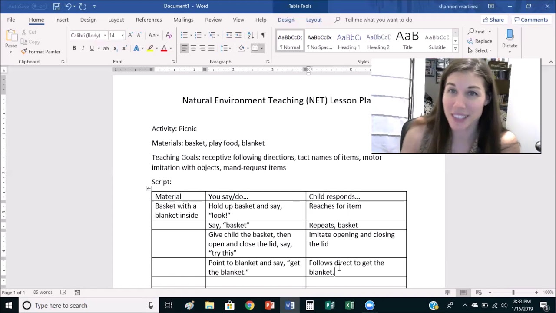Clear all formatting icon
Viewport: 556px width, 313px height.
(x=169, y=35)
